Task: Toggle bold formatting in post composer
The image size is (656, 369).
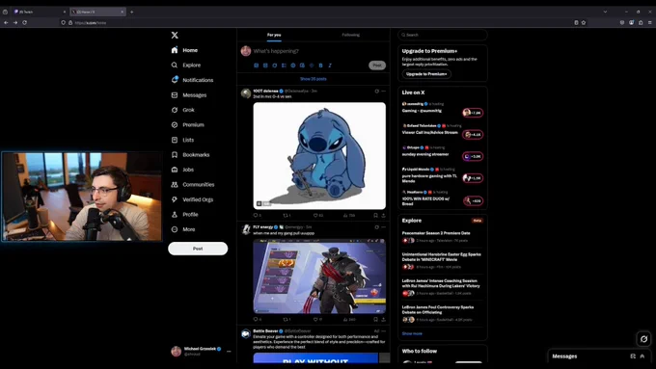Action: (x=320, y=66)
